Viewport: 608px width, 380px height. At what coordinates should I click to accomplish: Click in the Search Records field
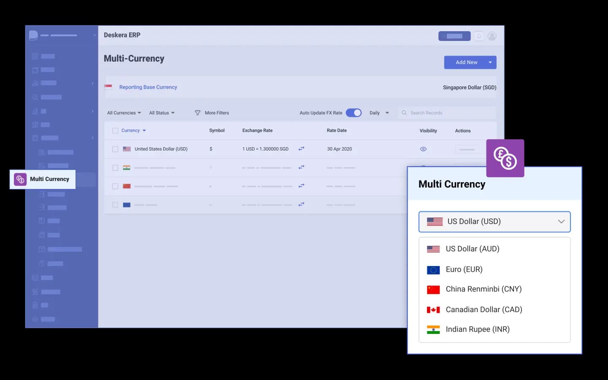pos(449,113)
